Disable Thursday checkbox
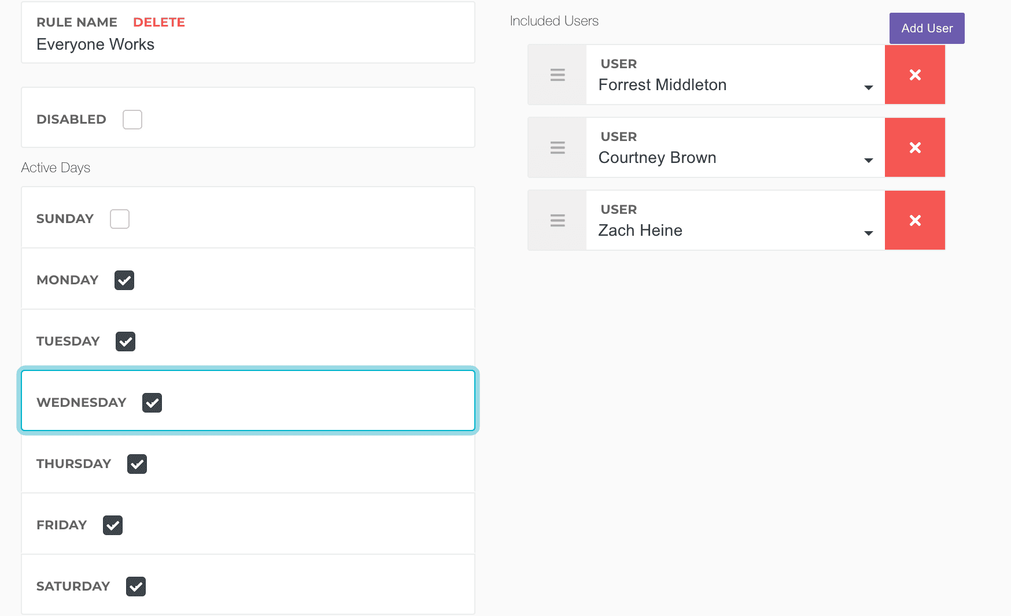The width and height of the screenshot is (1011, 616). click(137, 464)
